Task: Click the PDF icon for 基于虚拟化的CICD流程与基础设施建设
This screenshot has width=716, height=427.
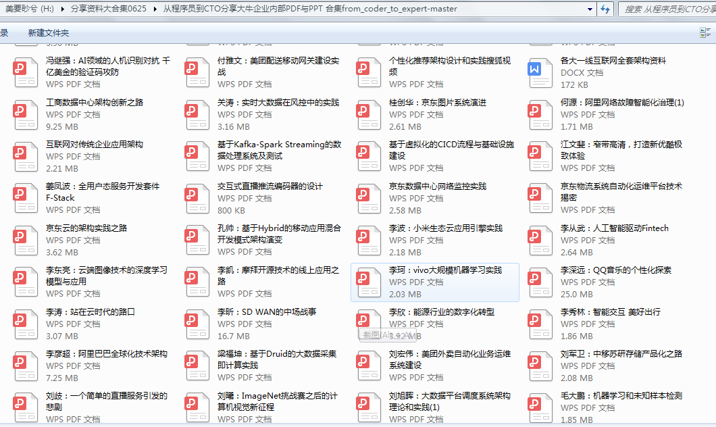Action: coord(369,156)
